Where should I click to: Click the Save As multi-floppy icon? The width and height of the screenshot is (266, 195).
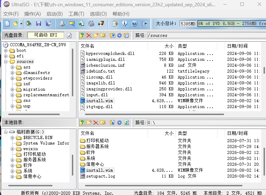[x=48, y=24]
